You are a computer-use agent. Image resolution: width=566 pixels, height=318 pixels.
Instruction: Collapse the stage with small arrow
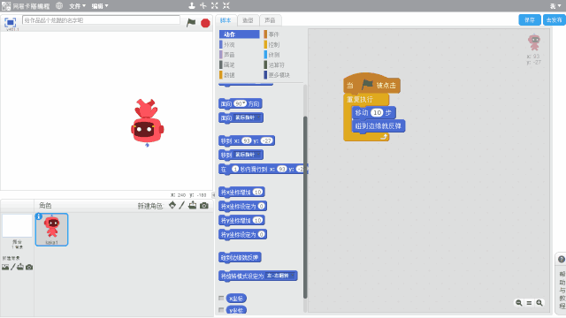click(213, 194)
